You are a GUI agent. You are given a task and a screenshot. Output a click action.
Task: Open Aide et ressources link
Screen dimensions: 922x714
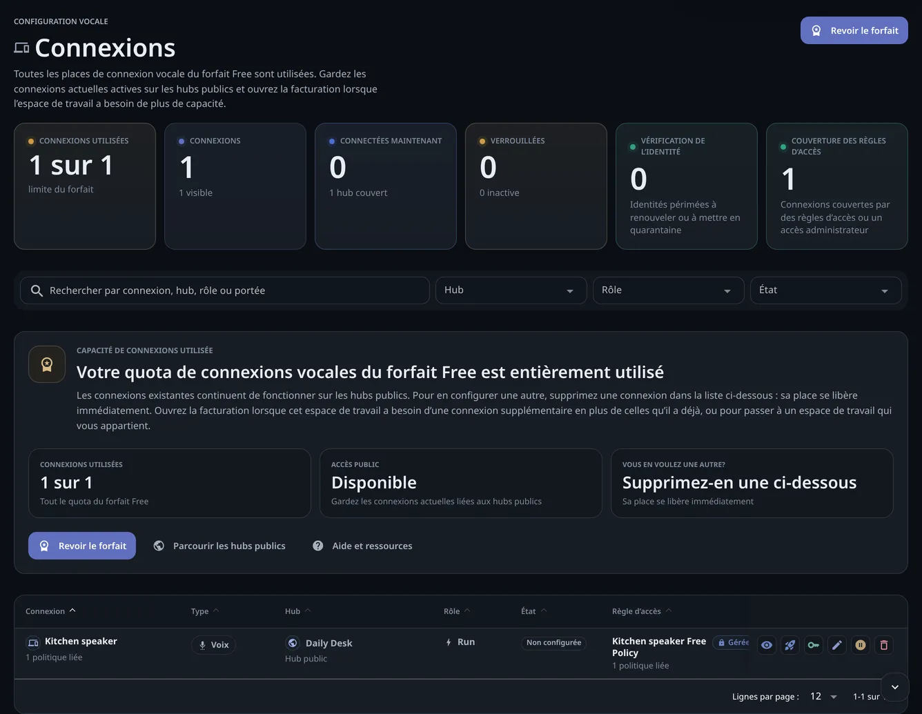pos(363,546)
